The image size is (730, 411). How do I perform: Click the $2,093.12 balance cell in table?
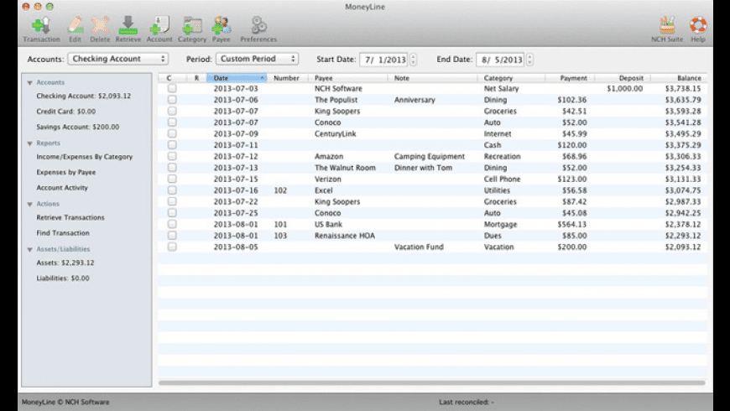click(683, 247)
